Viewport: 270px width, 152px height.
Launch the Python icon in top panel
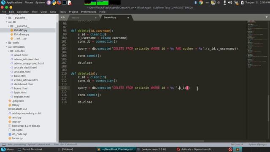54,3
